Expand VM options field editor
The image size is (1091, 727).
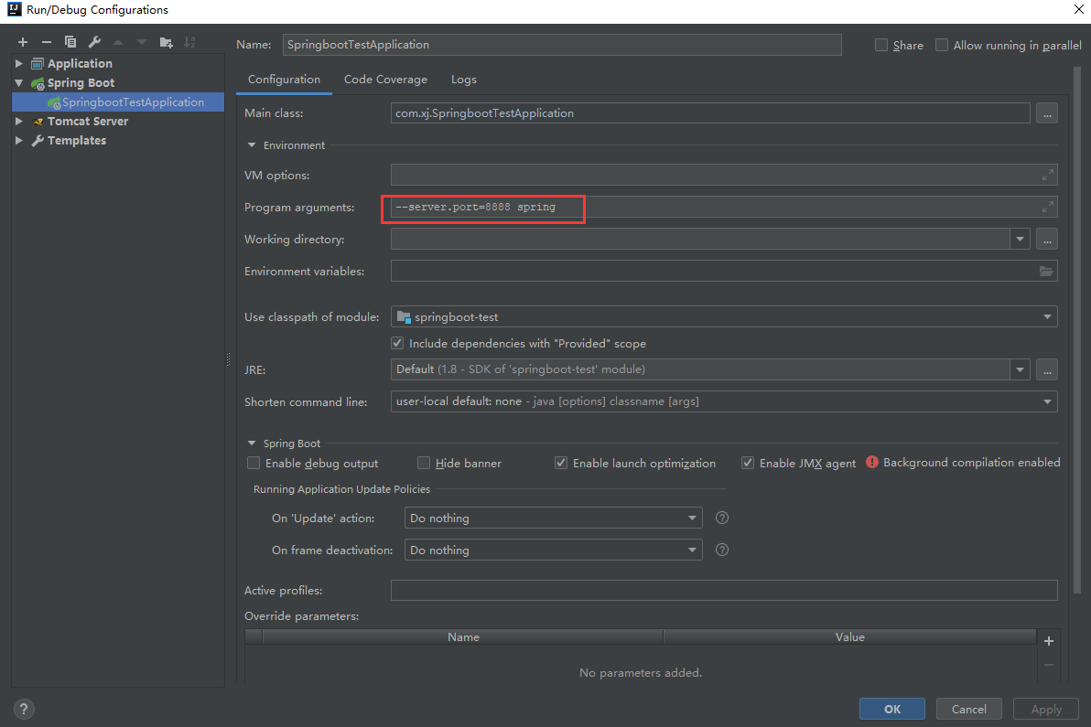point(1048,176)
